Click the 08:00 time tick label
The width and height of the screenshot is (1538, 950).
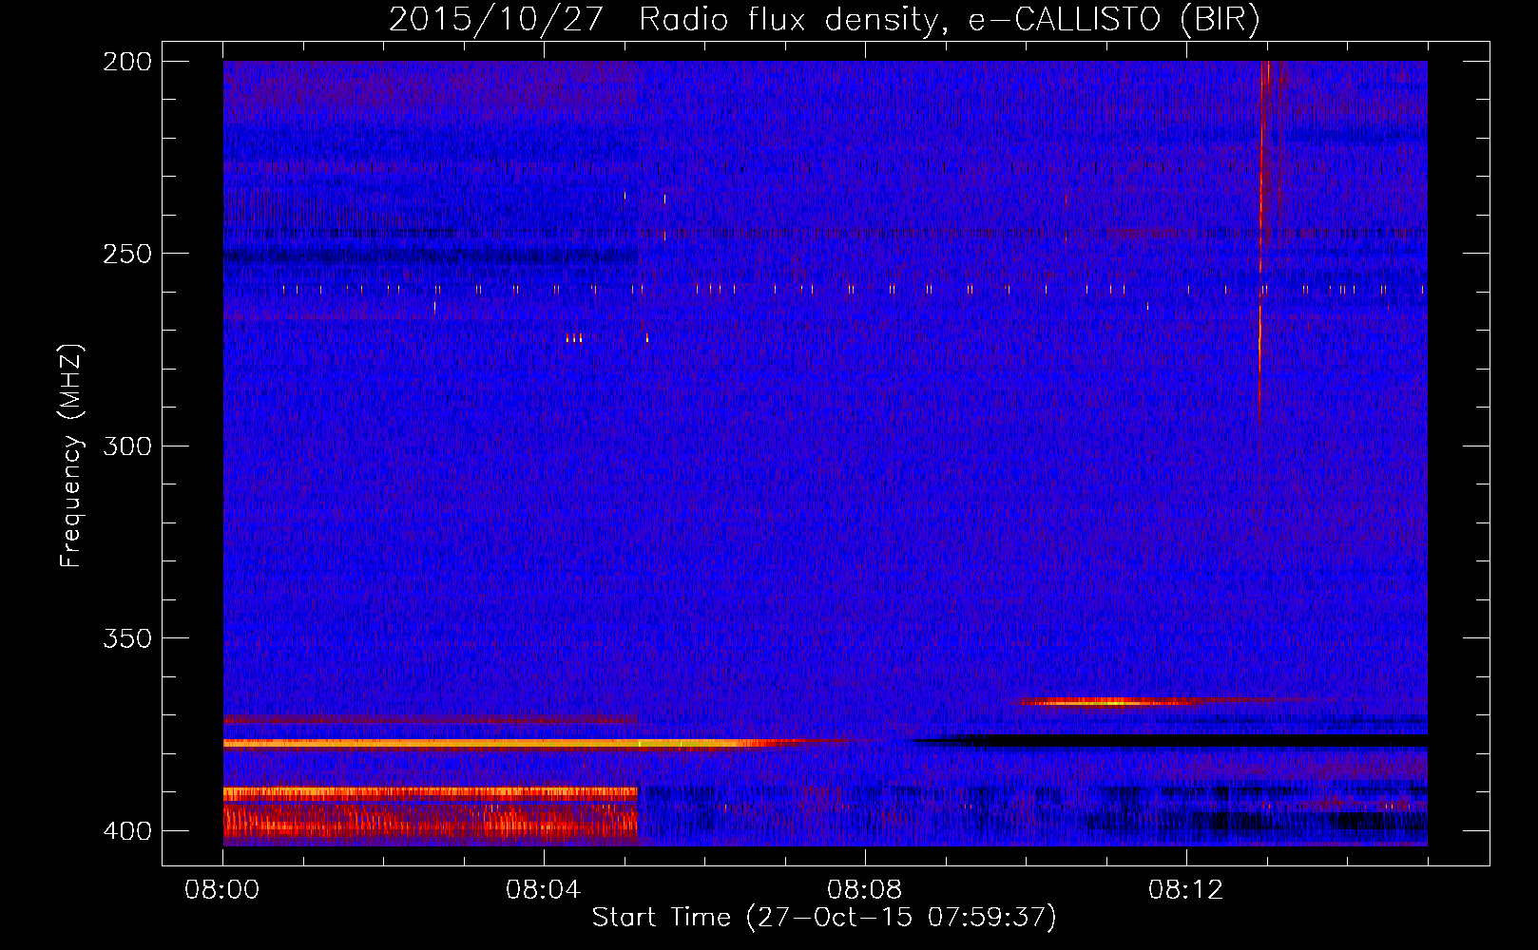[222, 890]
